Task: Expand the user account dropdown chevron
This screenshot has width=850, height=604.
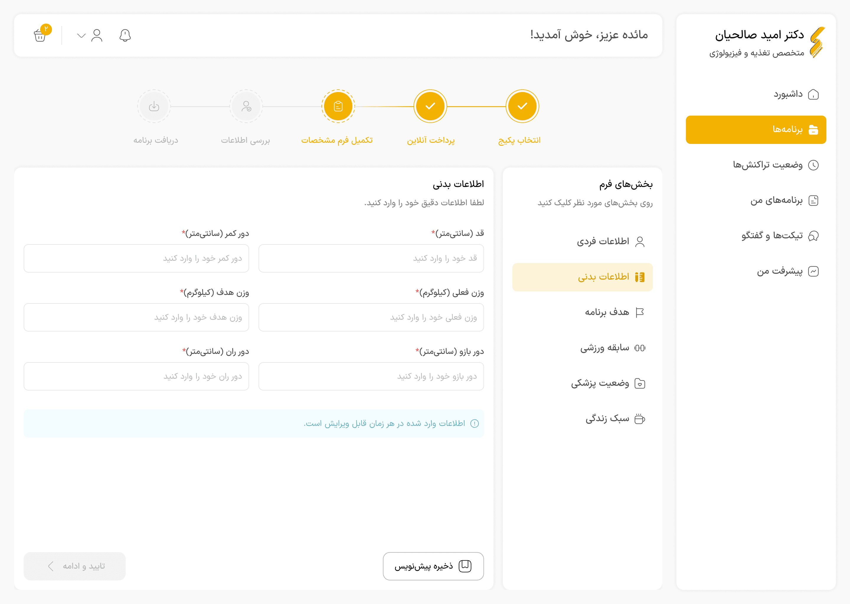Action: [81, 36]
